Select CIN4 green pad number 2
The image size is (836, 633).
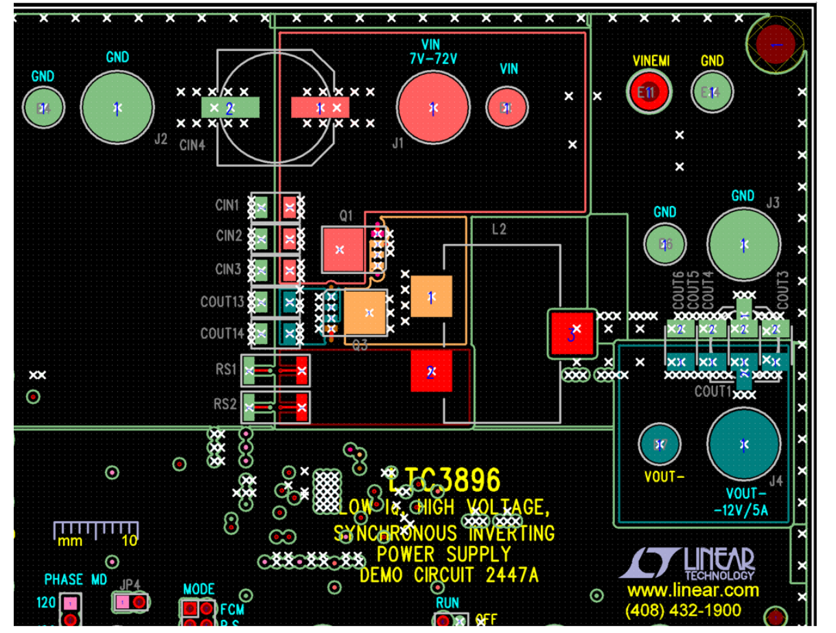(231, 108)
